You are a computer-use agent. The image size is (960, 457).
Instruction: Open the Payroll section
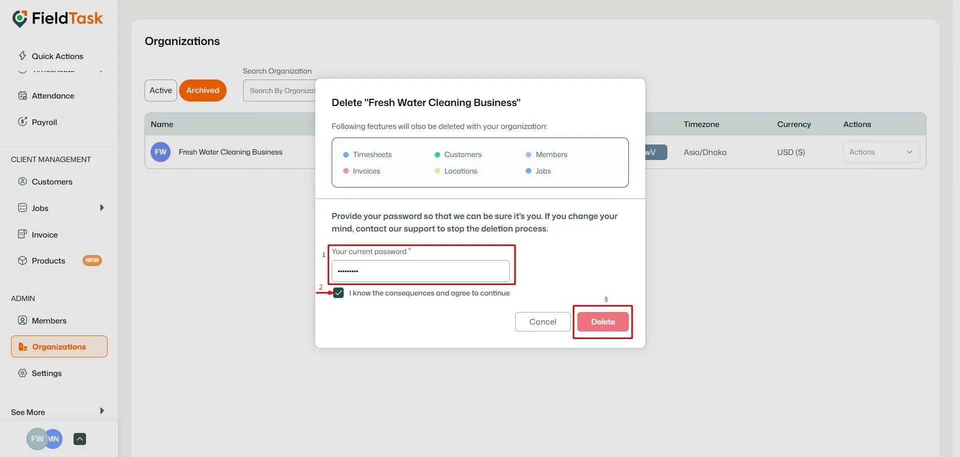45,122
